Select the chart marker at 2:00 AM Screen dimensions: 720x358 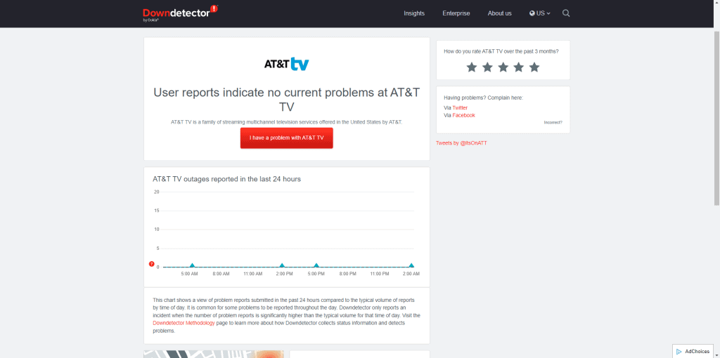(x=411, y=265)
